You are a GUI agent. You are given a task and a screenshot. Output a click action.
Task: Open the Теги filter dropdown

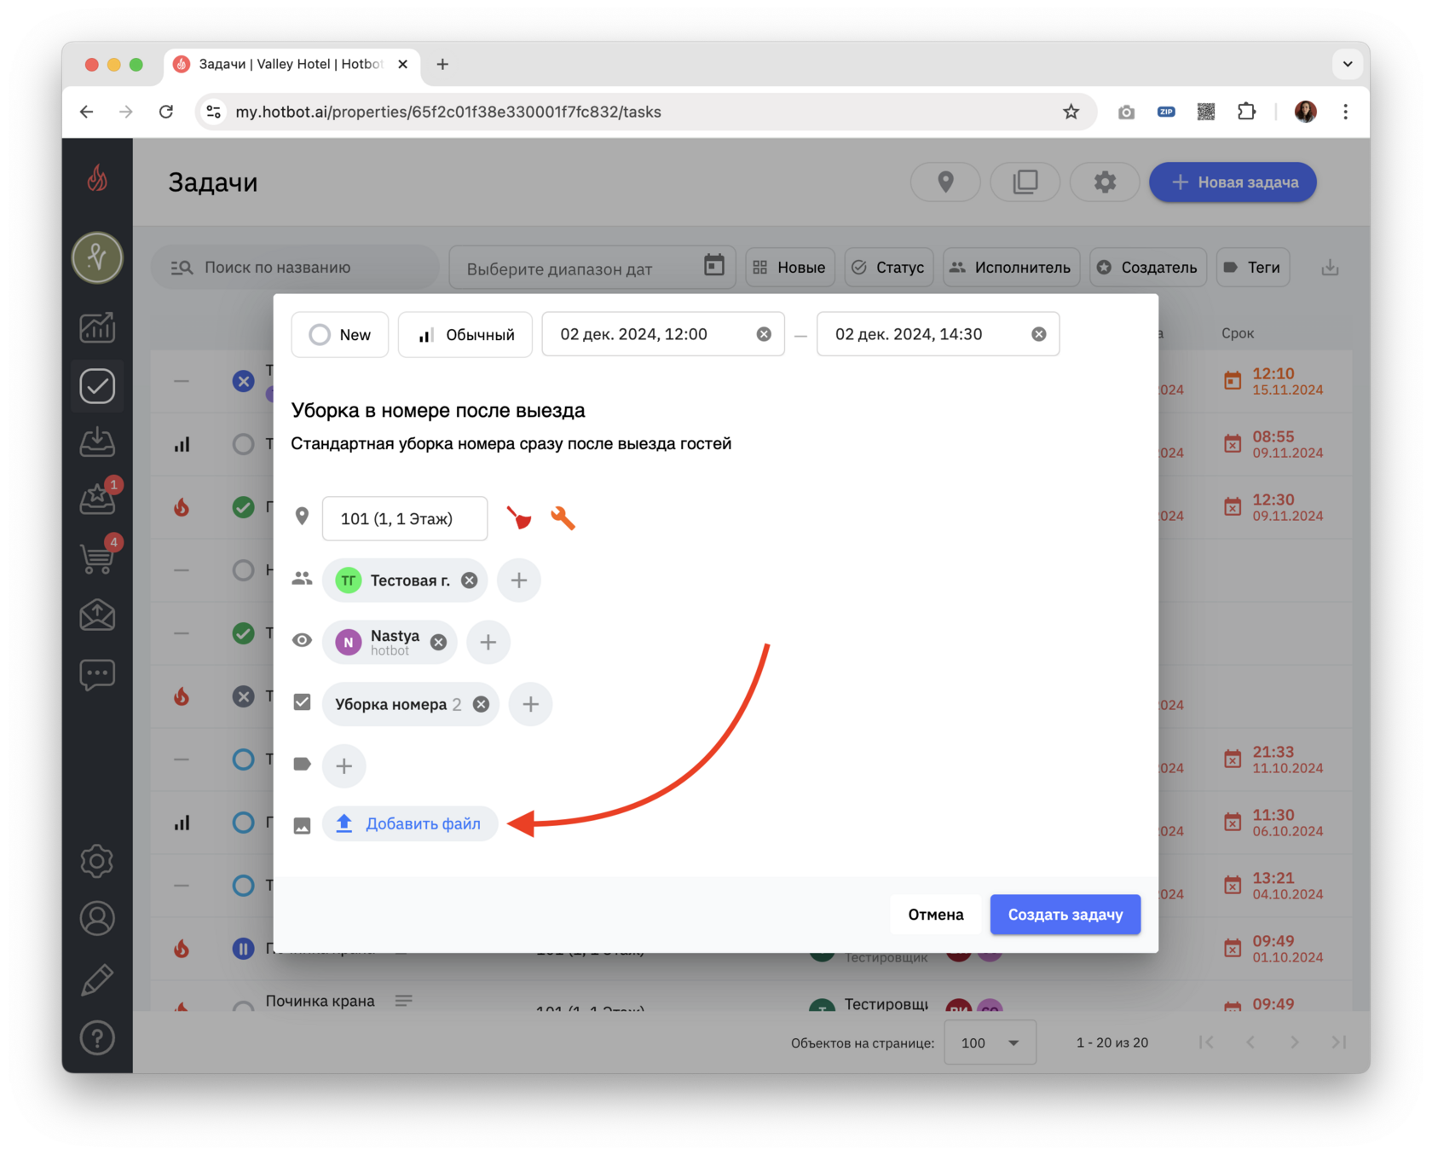(x=1252, y=268)
